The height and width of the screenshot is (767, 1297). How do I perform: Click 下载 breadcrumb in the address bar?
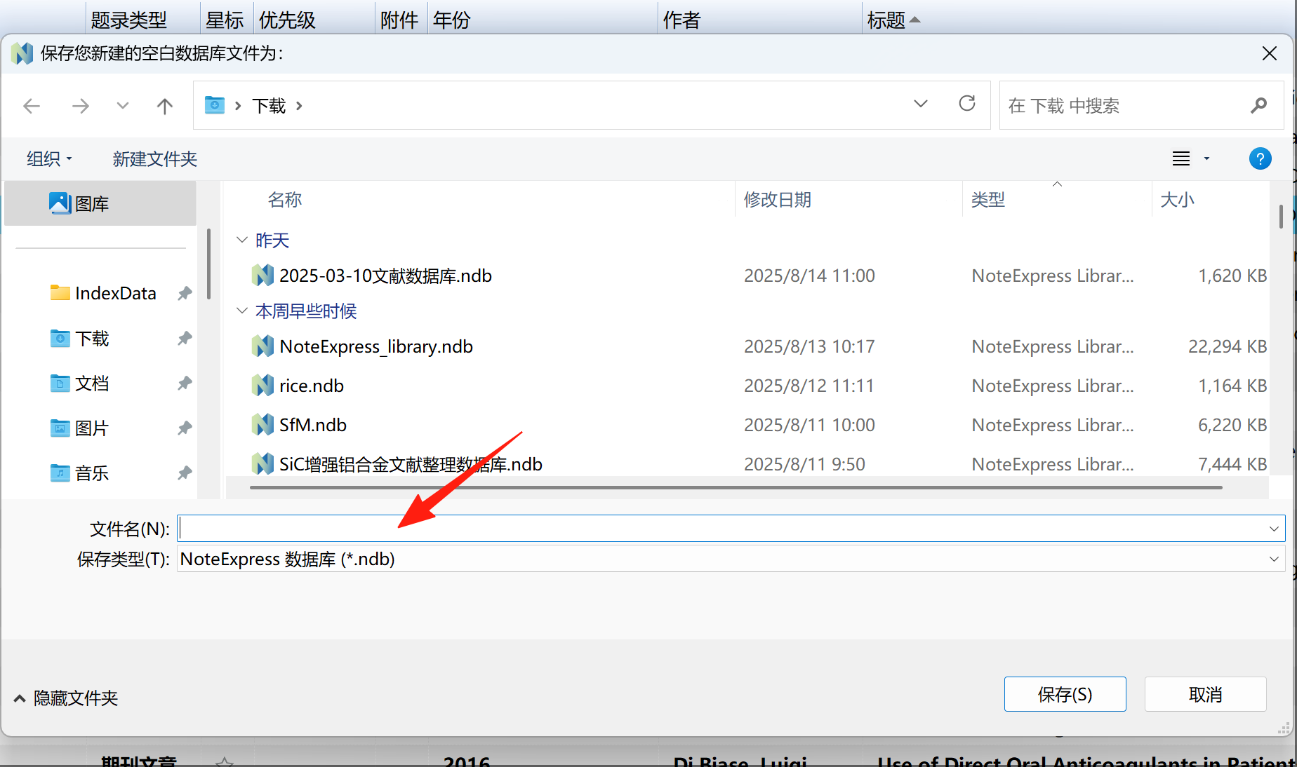pos(269,106)
